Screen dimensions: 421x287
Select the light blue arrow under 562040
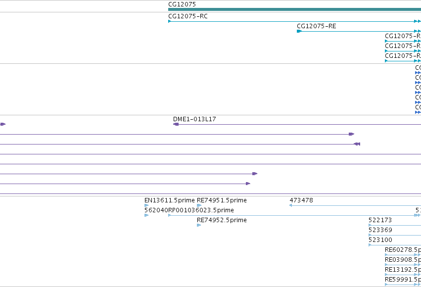coord(146,215)
